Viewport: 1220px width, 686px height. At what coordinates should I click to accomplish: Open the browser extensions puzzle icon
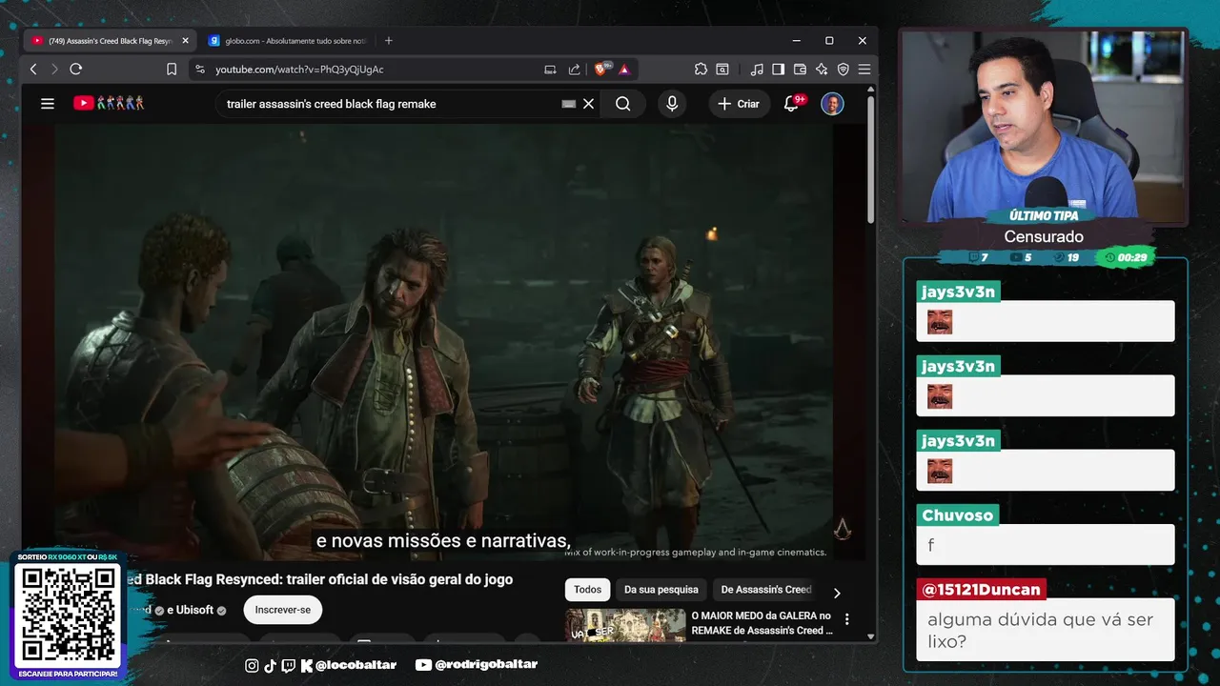pos(701,69)
